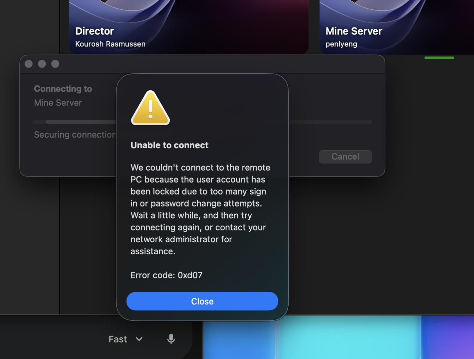Screen dimensions: 474x359
Task: Close the Unable to connect error dialog
Action: click(x=202, y=301)
